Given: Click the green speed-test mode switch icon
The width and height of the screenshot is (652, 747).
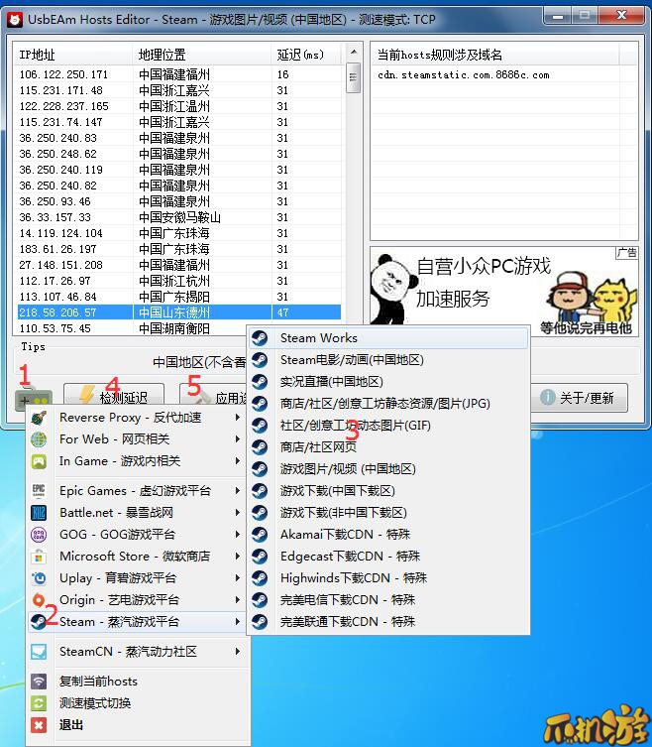Looking at the screenshot, I should pos(39,703).
